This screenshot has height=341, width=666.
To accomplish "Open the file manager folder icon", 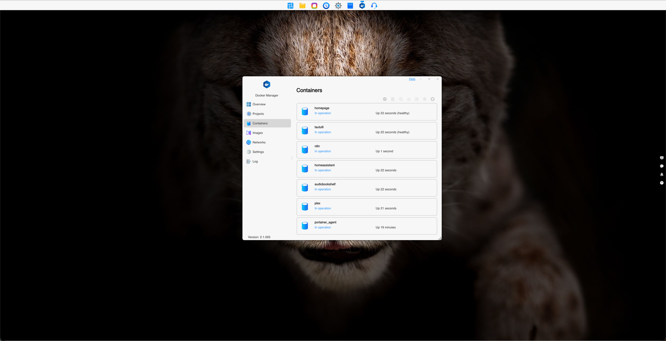I will pyautogui.click(x=302, y=6).
